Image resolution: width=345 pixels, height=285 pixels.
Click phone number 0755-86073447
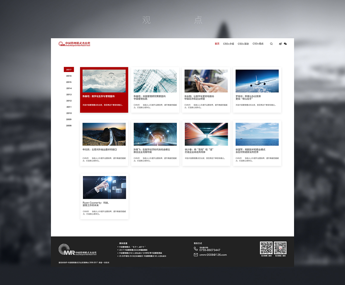pos(210,250)
